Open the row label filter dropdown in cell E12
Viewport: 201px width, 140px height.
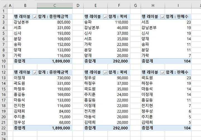point(105,72)
